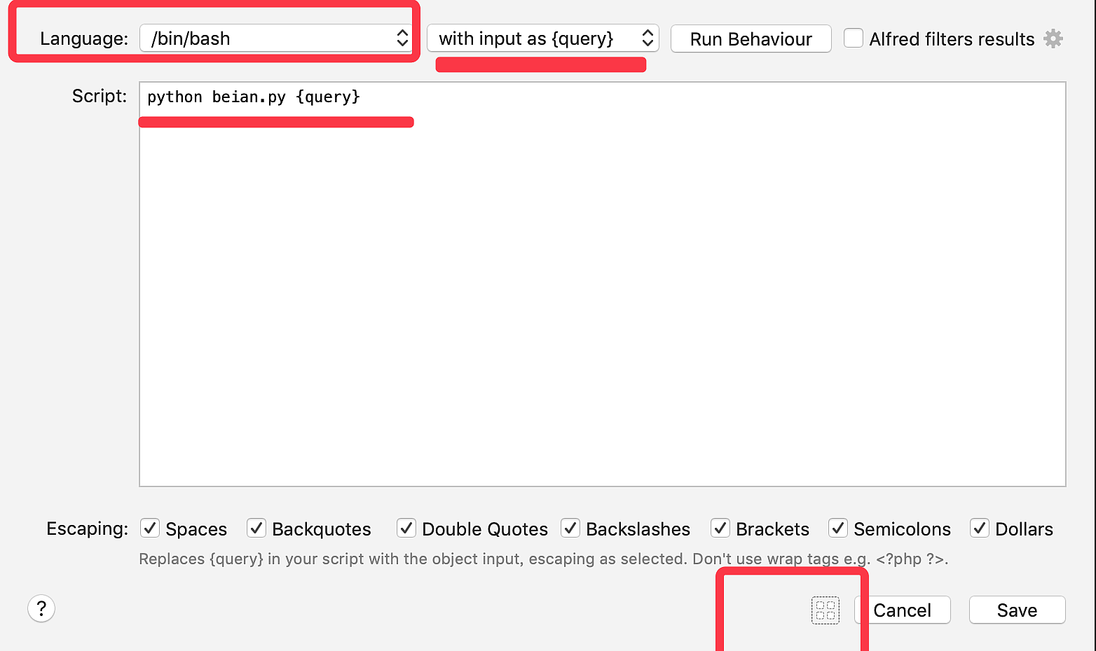Click the gear icon beside Alfred filters results
The width and height of the screenshot is (1096, 651).
tap(1053, 38)
